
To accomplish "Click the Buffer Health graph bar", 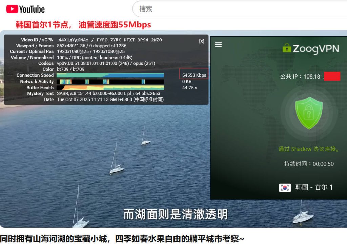I will point(110,88).
